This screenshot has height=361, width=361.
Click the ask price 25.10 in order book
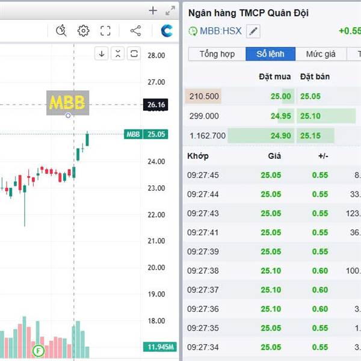coord(310,116)
